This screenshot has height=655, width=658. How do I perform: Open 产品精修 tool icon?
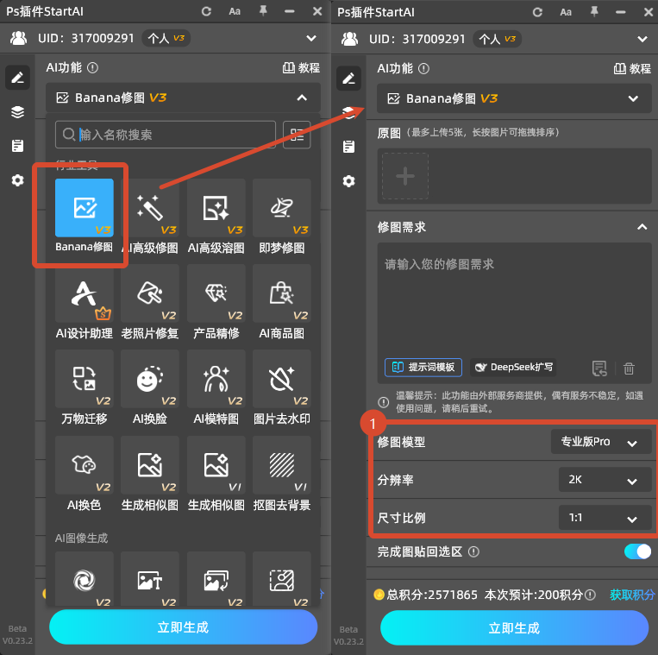pyautogui.click(x=216, y=293)
